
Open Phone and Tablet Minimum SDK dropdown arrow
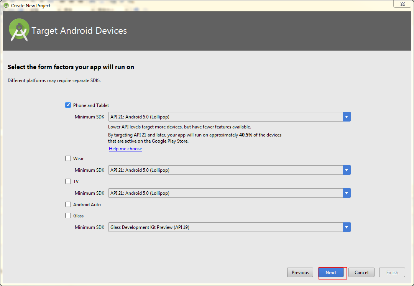pyautogui.click(x=347, y=117)
